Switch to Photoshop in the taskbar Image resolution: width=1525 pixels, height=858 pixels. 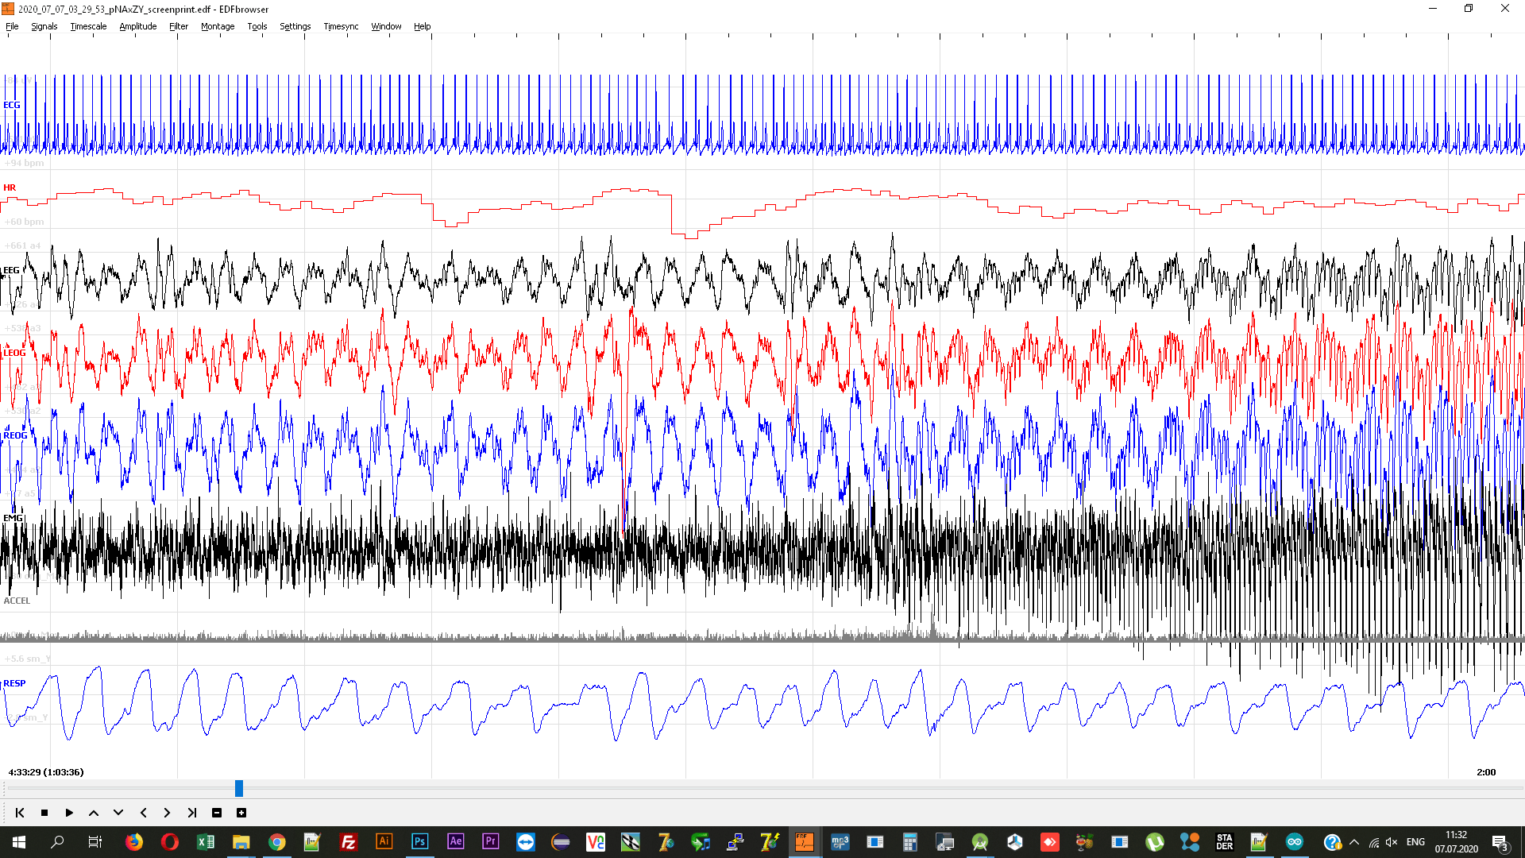pos(419,842)
